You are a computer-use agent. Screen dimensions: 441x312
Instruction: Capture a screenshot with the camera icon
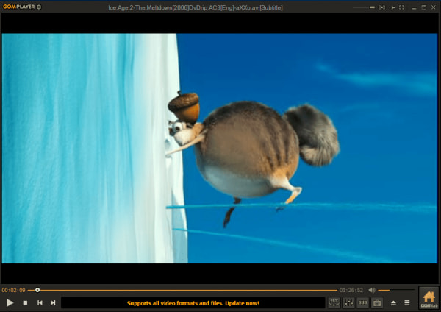click(x=377, y=302)
